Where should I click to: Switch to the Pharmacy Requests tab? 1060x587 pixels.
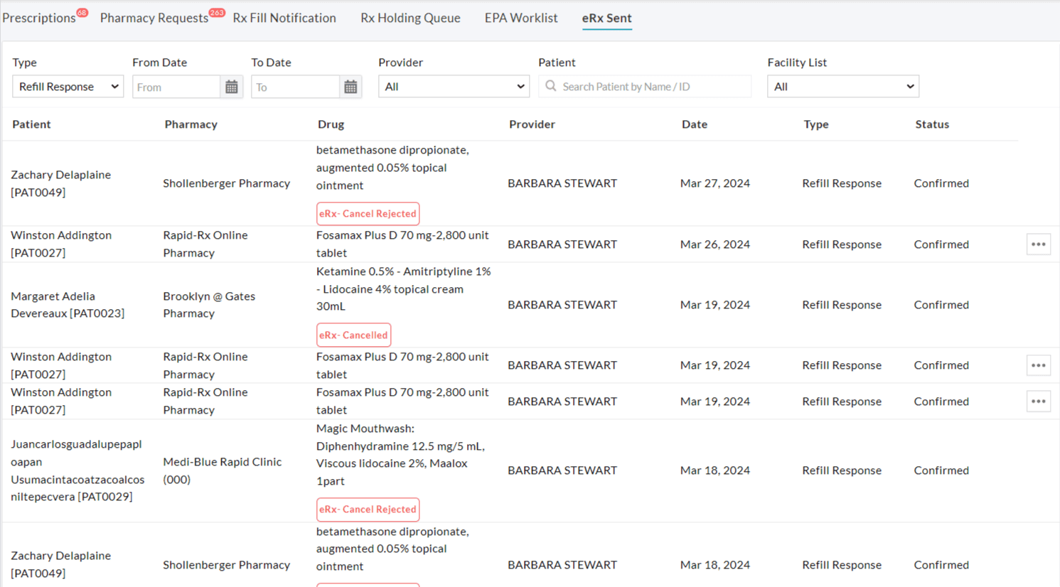click(154, 18)
